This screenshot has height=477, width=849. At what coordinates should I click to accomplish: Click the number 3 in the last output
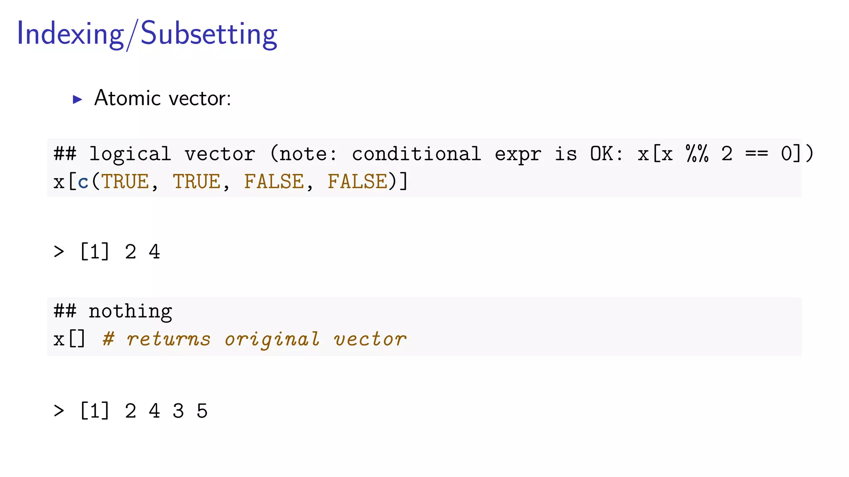[178, 411]
